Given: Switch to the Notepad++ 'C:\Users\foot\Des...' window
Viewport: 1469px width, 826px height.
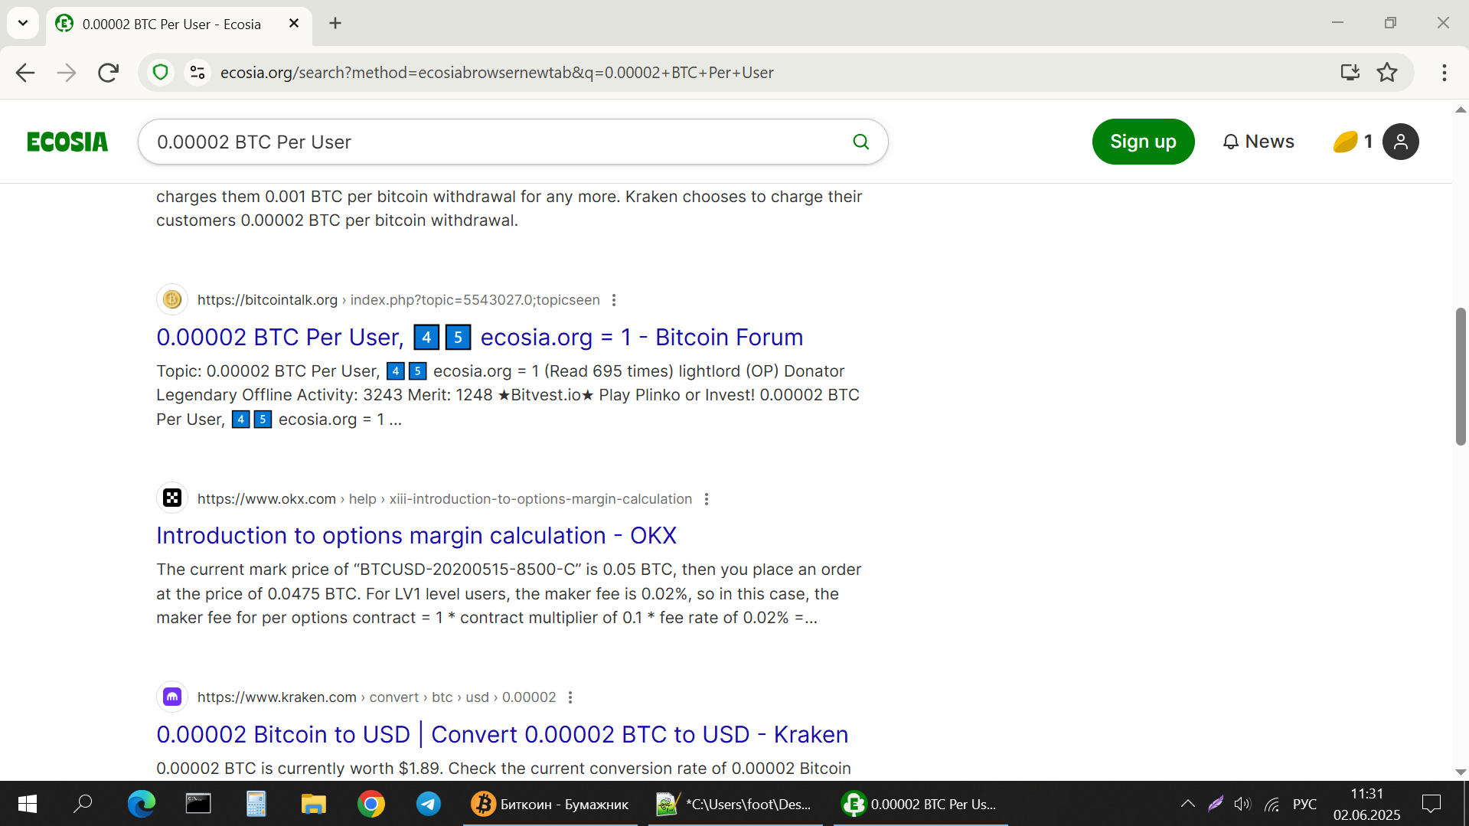Looking at the screenshot, I should [x=735, y=804].
